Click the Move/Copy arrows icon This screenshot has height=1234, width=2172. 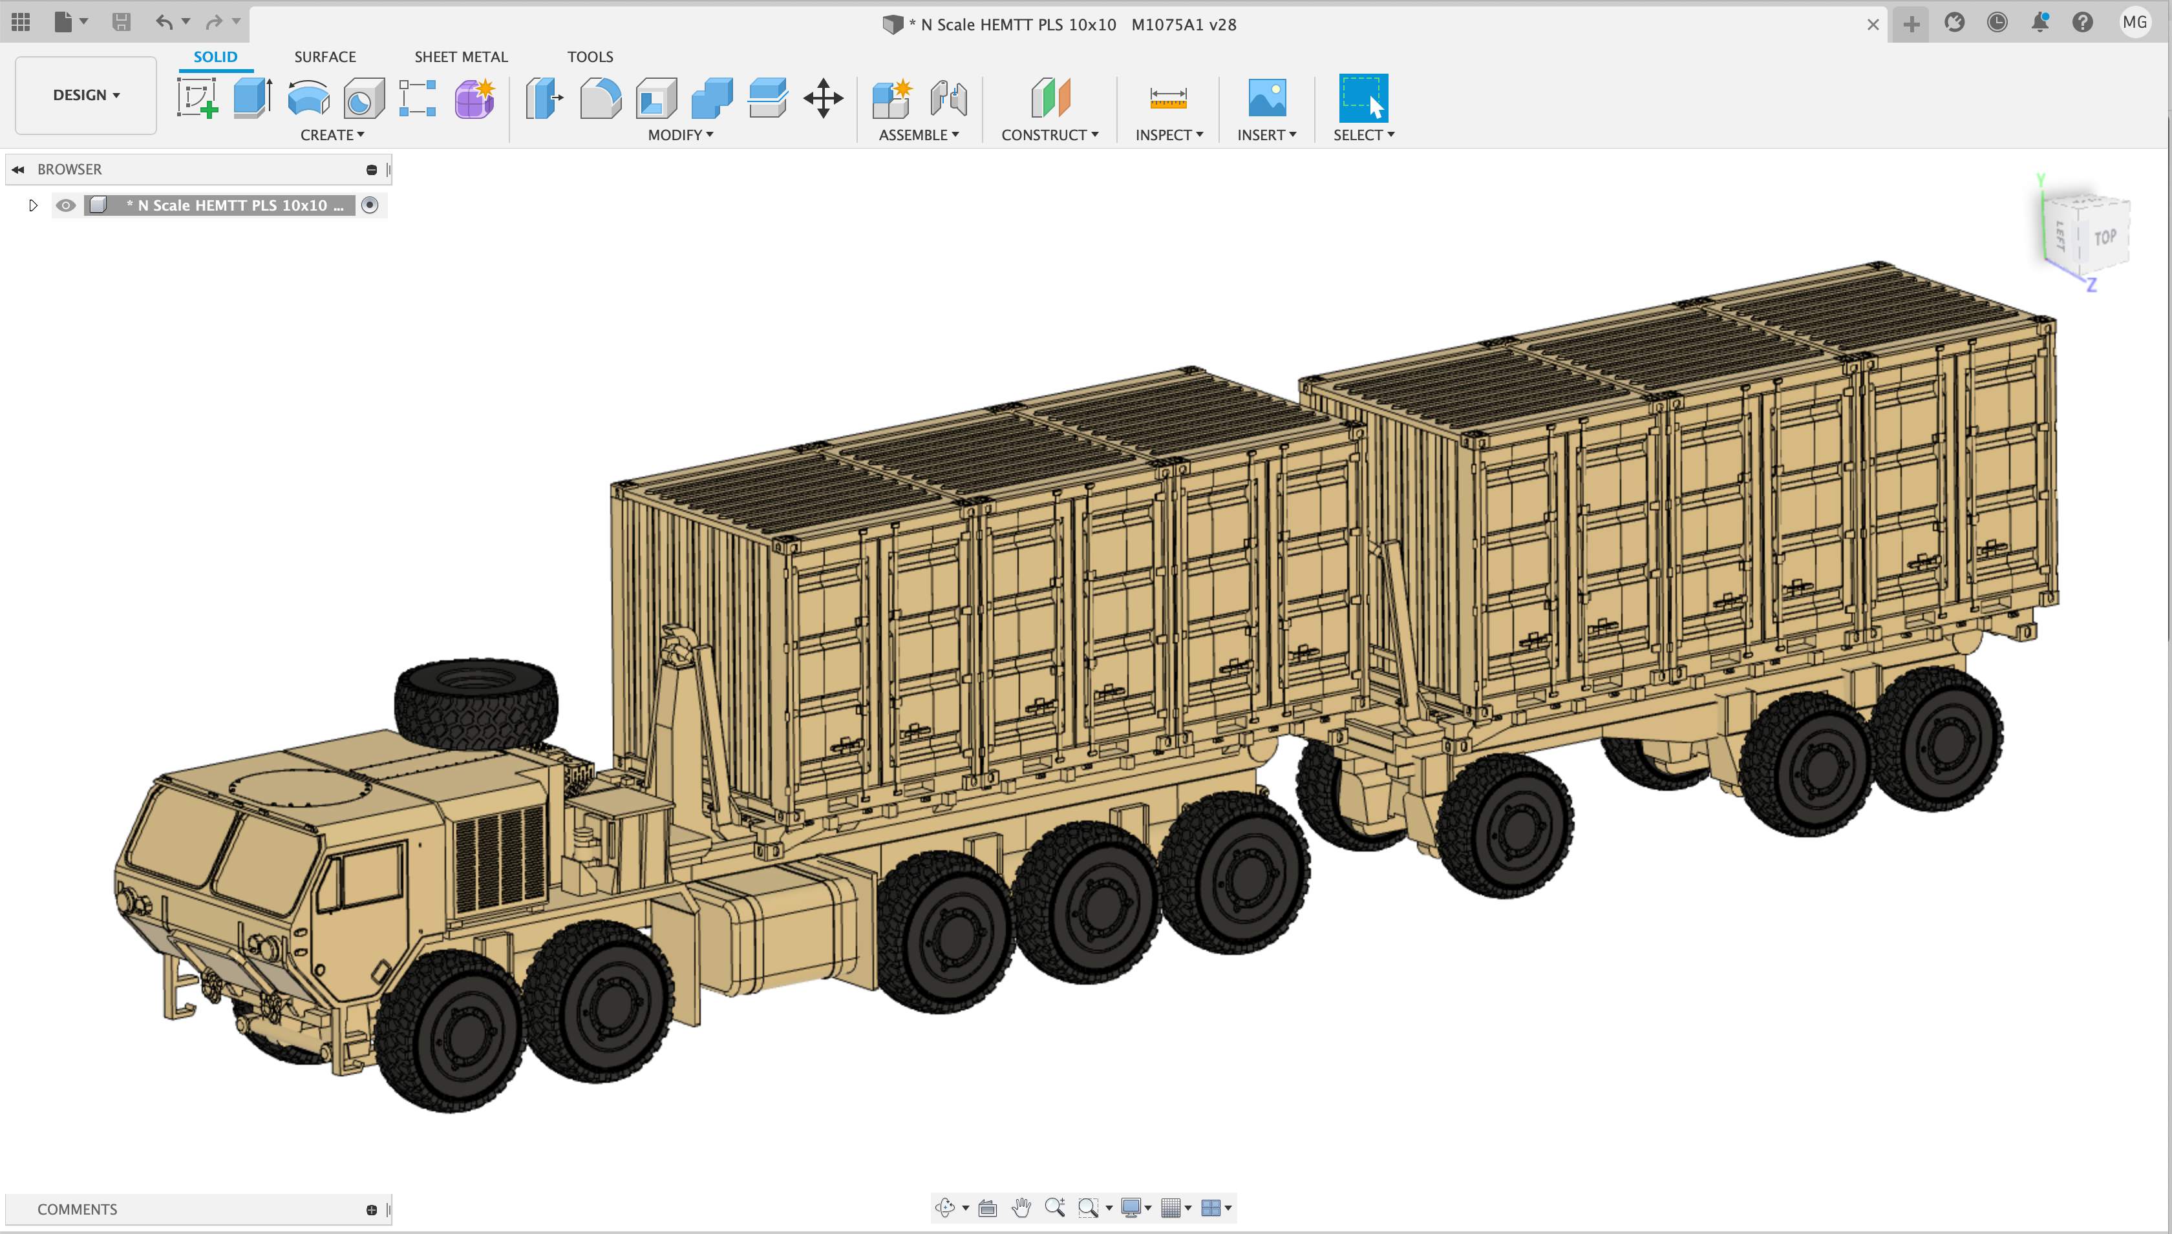click(x=822, y=98)
